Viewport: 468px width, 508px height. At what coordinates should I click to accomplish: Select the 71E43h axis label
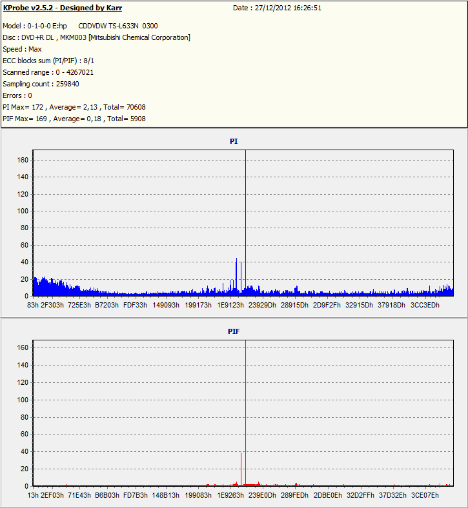tap(79, 495)
